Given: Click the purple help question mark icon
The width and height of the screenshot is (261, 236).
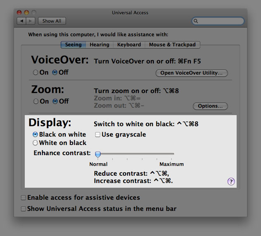Looking at the screenshot, I should pyautogui.click(x=231, y=182).
